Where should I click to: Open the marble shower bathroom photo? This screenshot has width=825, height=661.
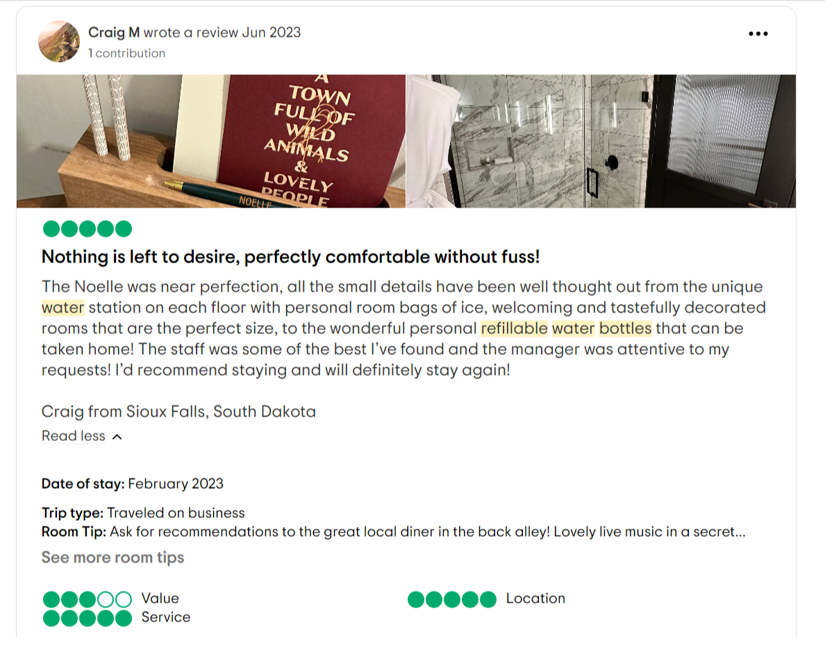601,139
